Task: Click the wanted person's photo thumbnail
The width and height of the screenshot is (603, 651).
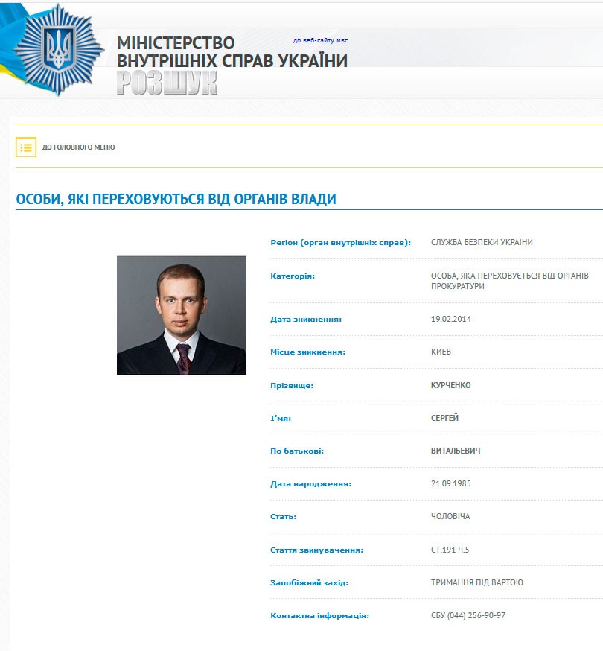Action: (x=181, y=315)
